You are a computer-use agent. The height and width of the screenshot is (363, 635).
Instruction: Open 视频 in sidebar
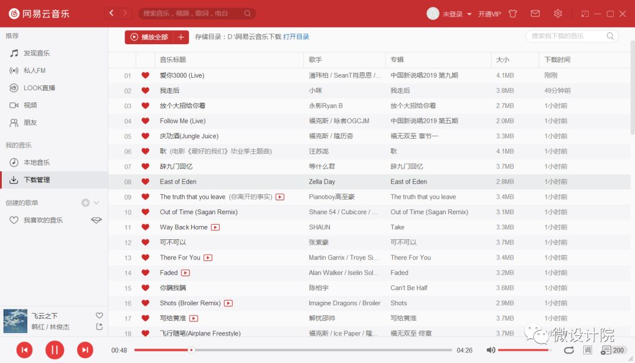(54, 105)
